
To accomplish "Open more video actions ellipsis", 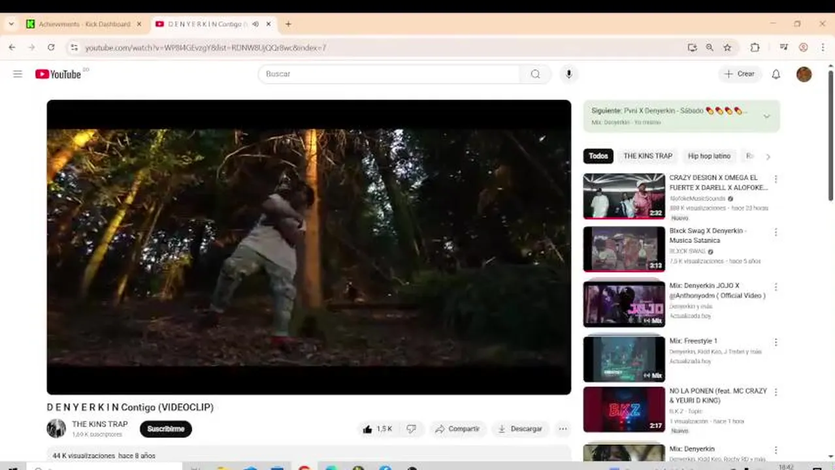I will pos(563,429).
